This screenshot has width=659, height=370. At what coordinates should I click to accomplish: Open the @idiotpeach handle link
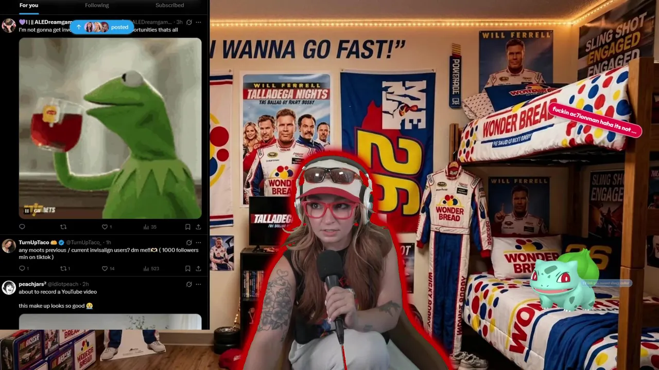coord(64,284)
